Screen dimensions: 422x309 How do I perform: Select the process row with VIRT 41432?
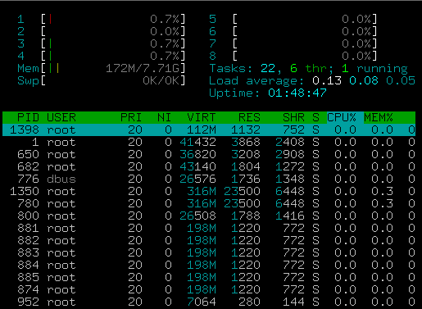pyautogui.click(x=209, y=142)
